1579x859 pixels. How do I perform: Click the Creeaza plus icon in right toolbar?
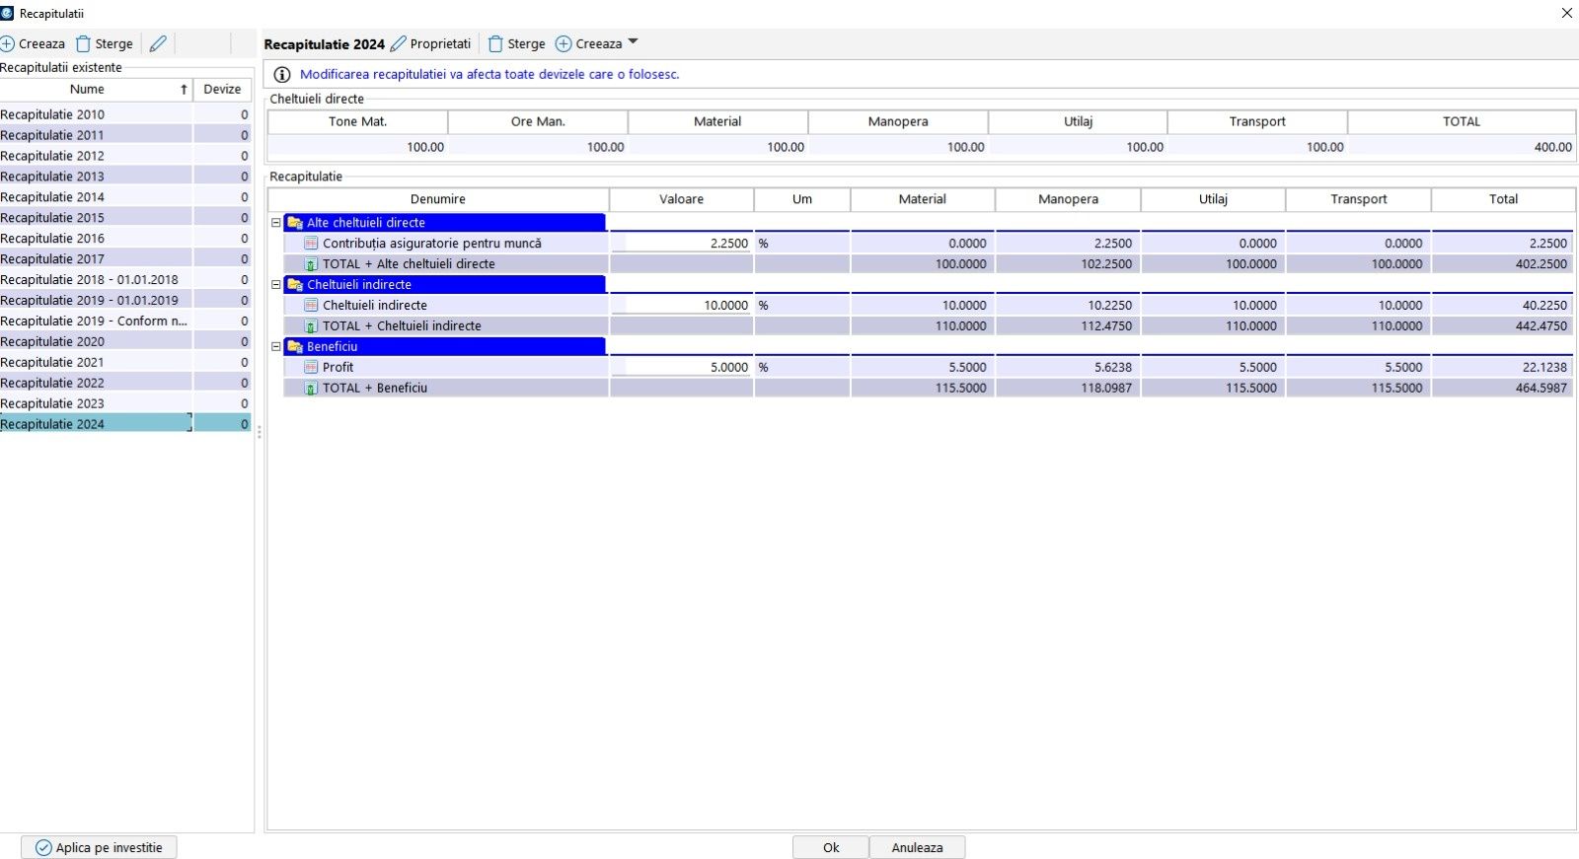[564, 43]
